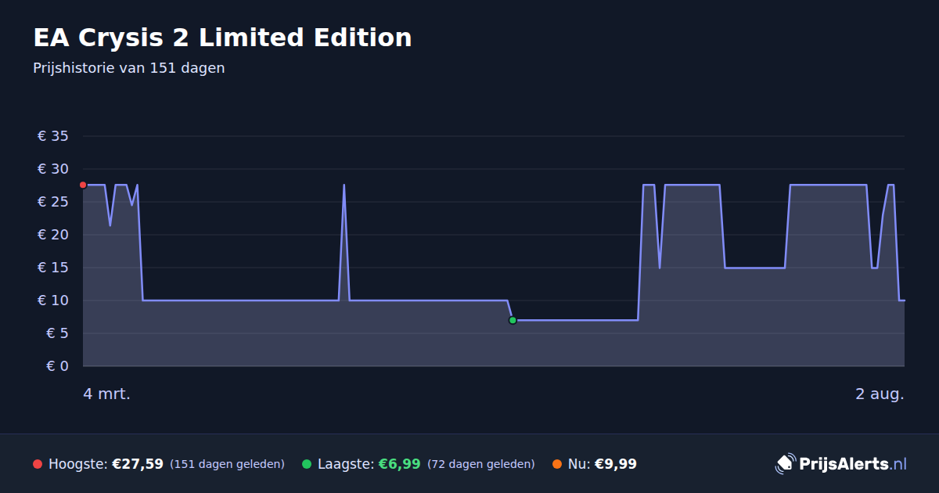Click the highest price value €27,59

tap(138, 464)
